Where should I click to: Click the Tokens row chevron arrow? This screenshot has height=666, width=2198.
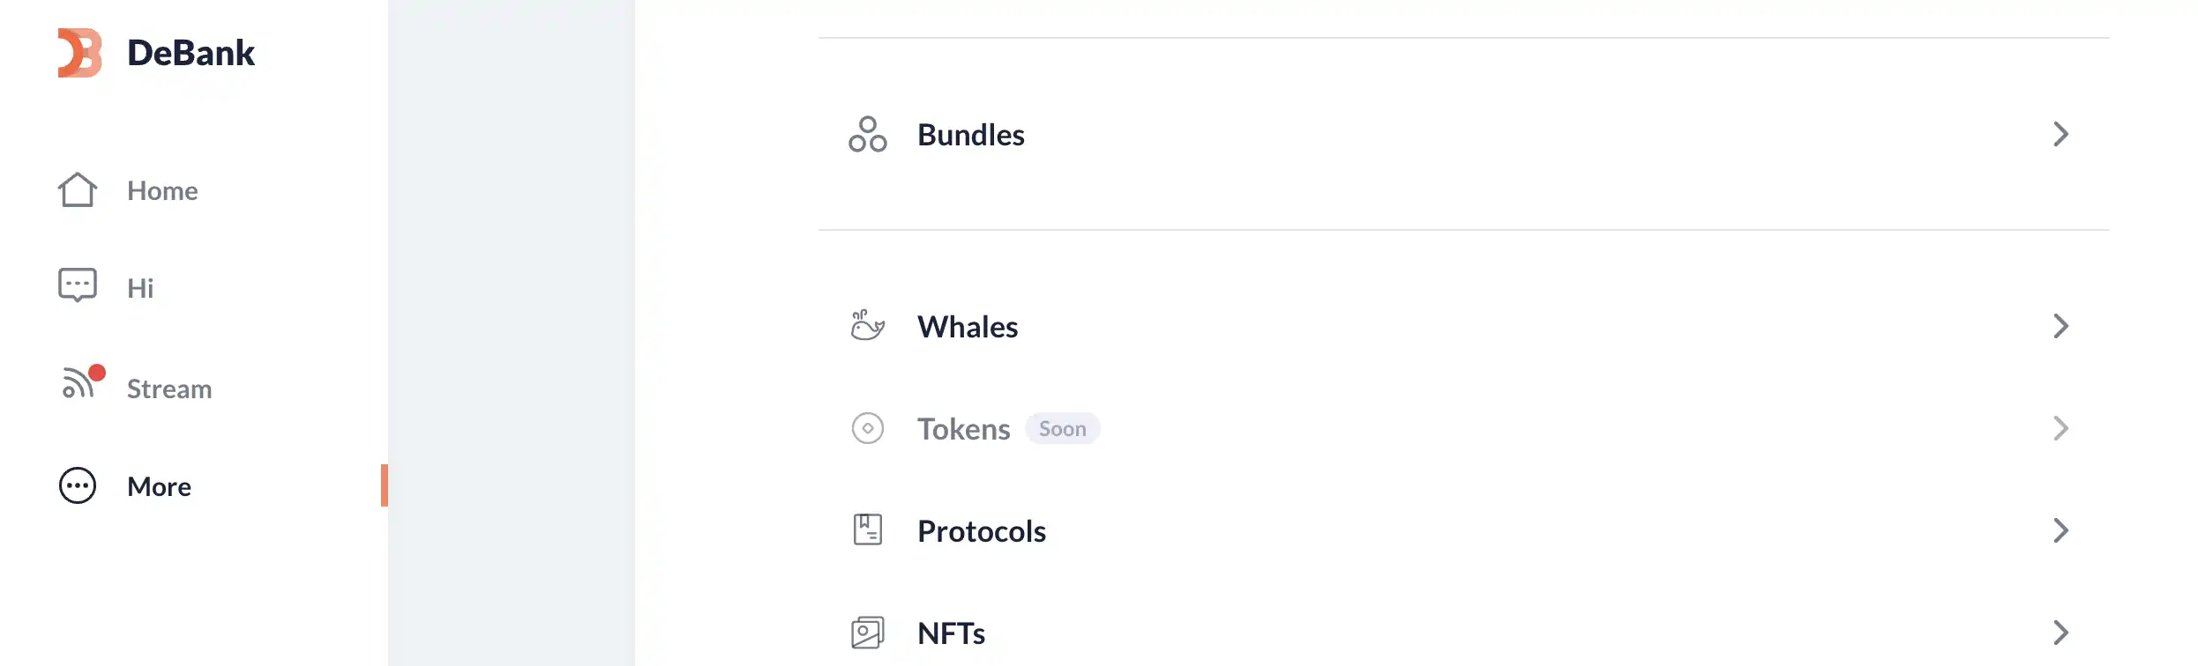2060,428
